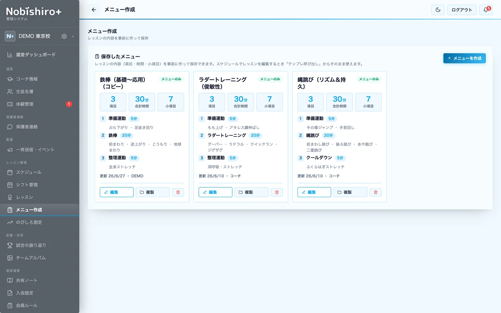The height and width of the screenshot is (313, 501).
Task: Delete the ラダートレーニング menu with trash icon
Action: (277, 192)
